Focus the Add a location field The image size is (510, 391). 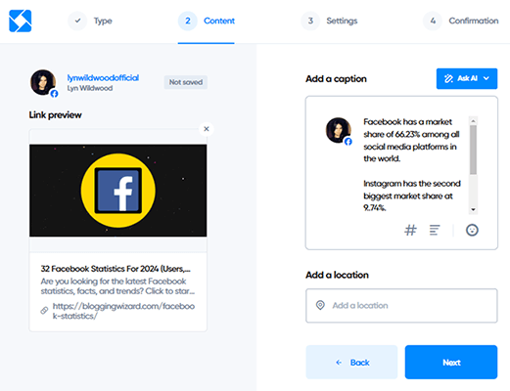tap(401, 306)
